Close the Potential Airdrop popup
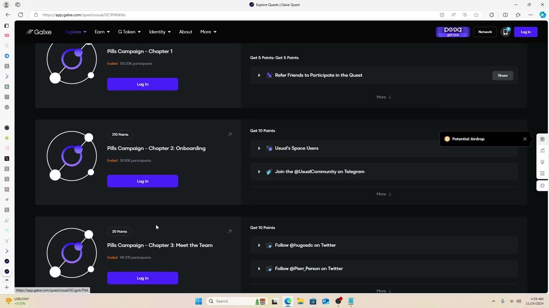 (525, 139)
